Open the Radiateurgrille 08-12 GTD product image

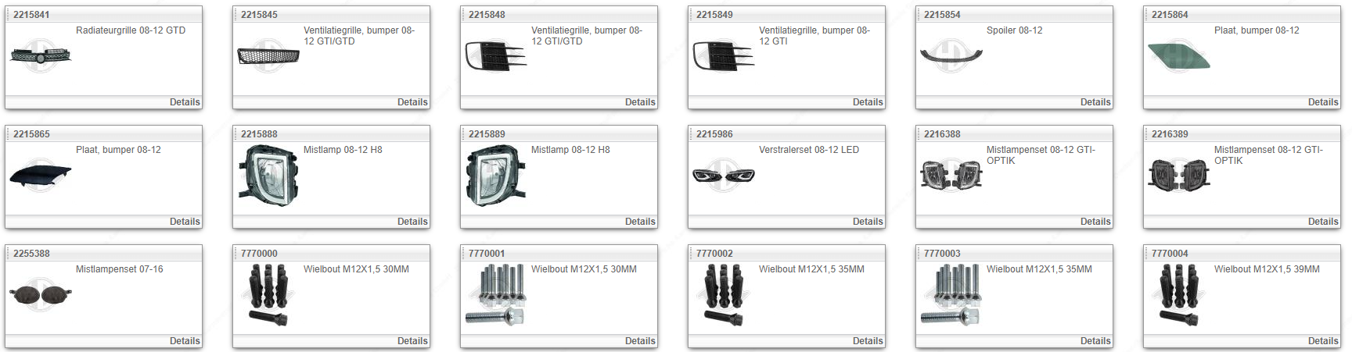[x=41, y=55]
